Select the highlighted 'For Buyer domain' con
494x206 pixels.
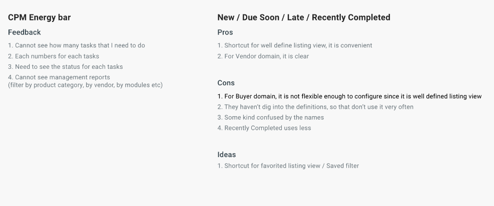349,96
